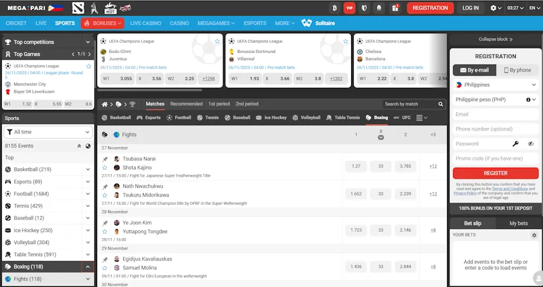Click currency info icon beside Philippine peso
The image size is (543, 287).
[x=528, y=99]
